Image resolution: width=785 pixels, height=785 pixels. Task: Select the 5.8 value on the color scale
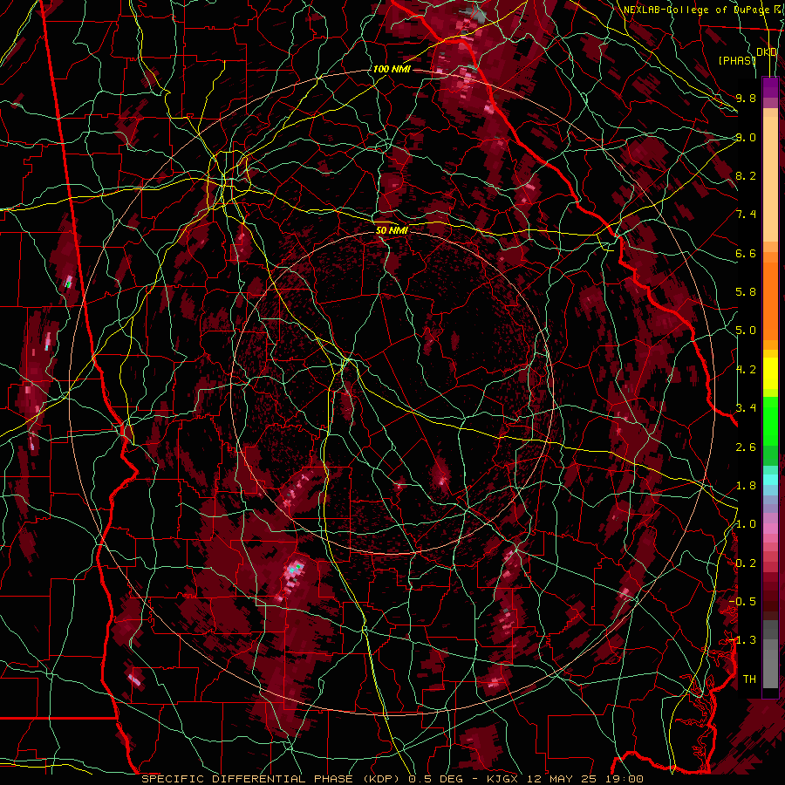746,292
